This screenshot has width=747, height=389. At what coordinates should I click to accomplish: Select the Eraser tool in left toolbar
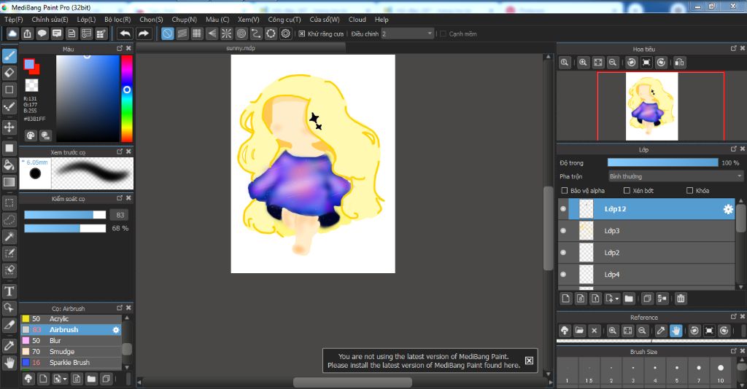9,72
